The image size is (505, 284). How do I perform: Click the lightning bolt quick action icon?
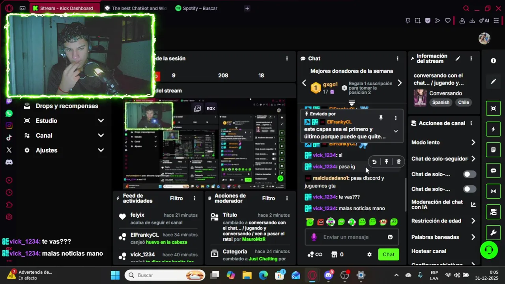pyautogui.click(x=493, y=129)
